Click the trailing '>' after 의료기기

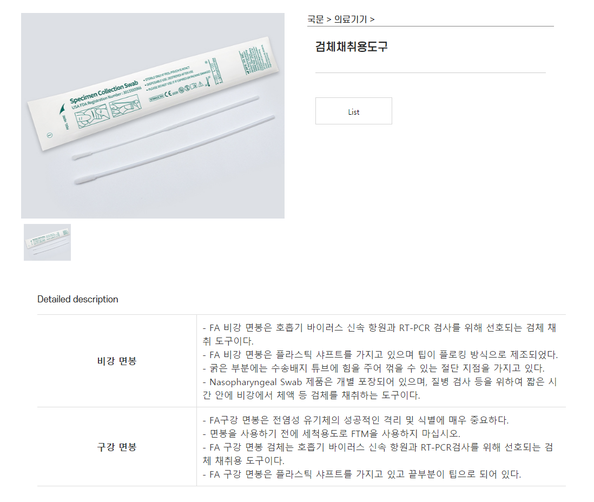point(372,19)
